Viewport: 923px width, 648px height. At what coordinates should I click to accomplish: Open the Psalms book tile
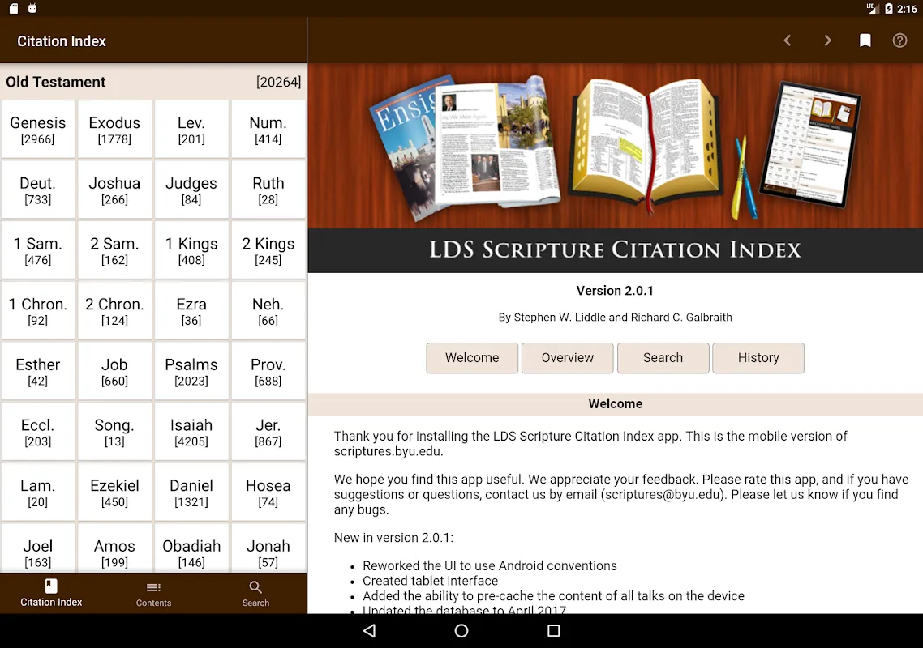tap(191, 372)
